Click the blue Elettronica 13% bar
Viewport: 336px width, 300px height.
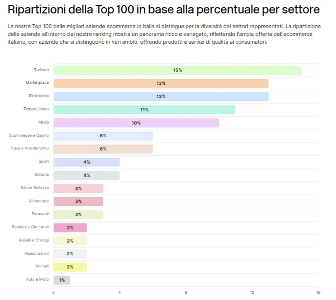161,96
